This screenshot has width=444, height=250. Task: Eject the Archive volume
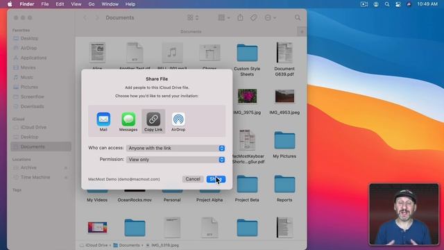click(66, 168)
